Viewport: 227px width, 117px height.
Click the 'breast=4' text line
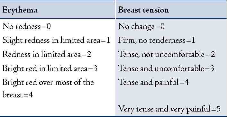point(18,95)
